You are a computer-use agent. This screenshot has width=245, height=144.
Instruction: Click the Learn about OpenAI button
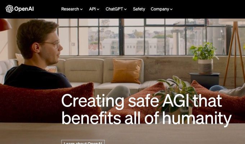83,142
